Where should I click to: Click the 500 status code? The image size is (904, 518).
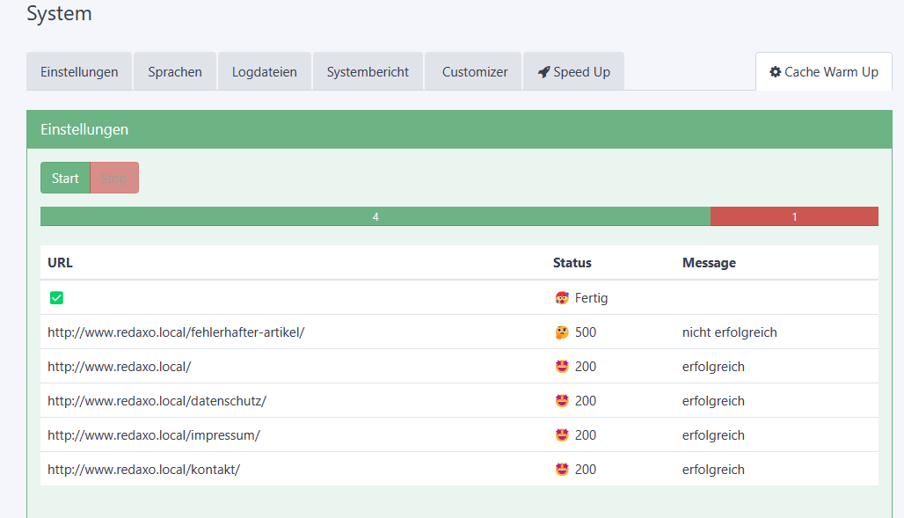pos(585,332)
